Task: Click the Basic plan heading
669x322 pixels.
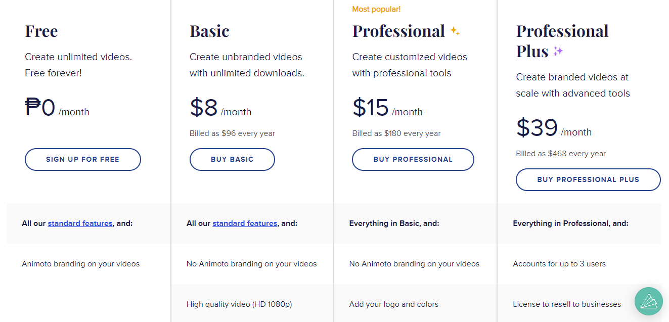Action: (209, 31)
